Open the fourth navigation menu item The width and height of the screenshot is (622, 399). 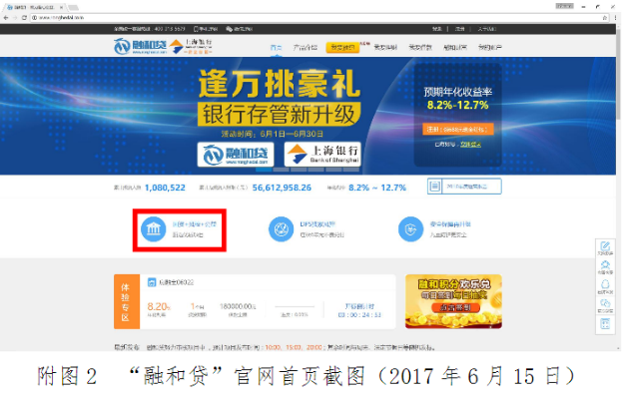coord(385,48)
